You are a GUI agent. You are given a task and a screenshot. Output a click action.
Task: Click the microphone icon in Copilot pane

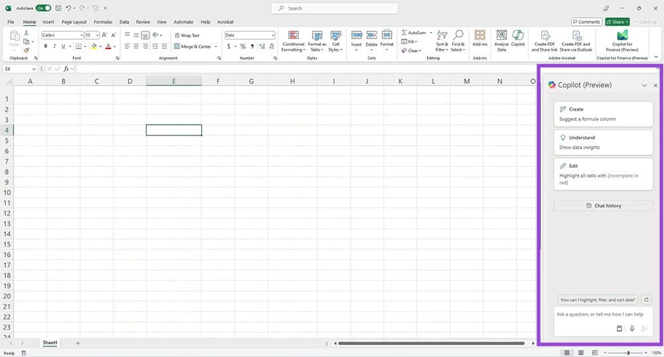[632, 328]
